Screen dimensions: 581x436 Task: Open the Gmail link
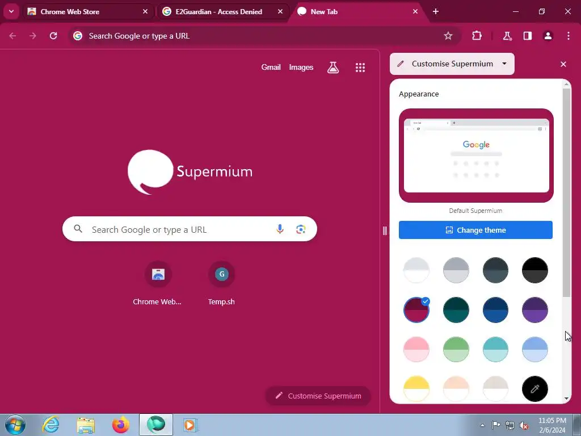[271, 67]
